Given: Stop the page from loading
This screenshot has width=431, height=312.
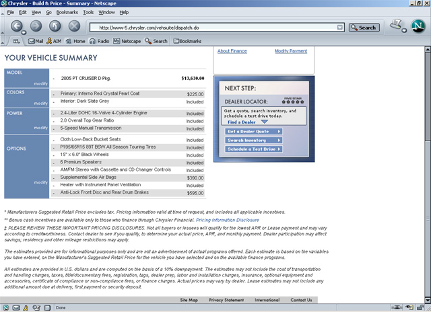Looking at the screenshot, I should pyautogui.click(x=74, y=27).
